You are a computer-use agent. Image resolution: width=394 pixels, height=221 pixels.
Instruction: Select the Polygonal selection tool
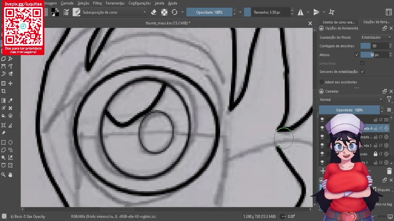coord(3,150)
